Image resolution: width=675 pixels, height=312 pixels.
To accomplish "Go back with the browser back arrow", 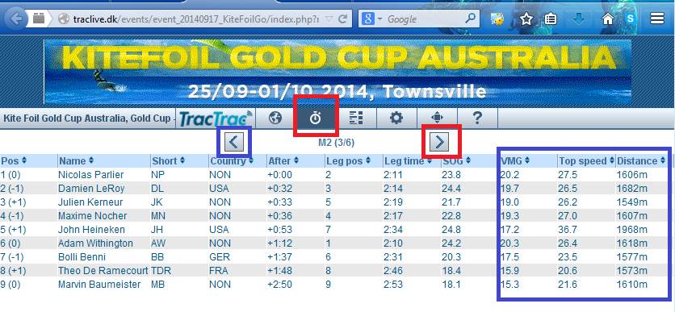I will click(15, 19).
